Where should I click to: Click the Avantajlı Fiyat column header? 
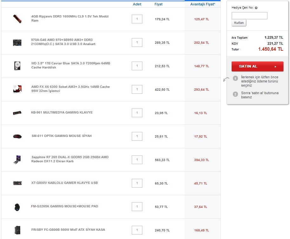[202, 4]
